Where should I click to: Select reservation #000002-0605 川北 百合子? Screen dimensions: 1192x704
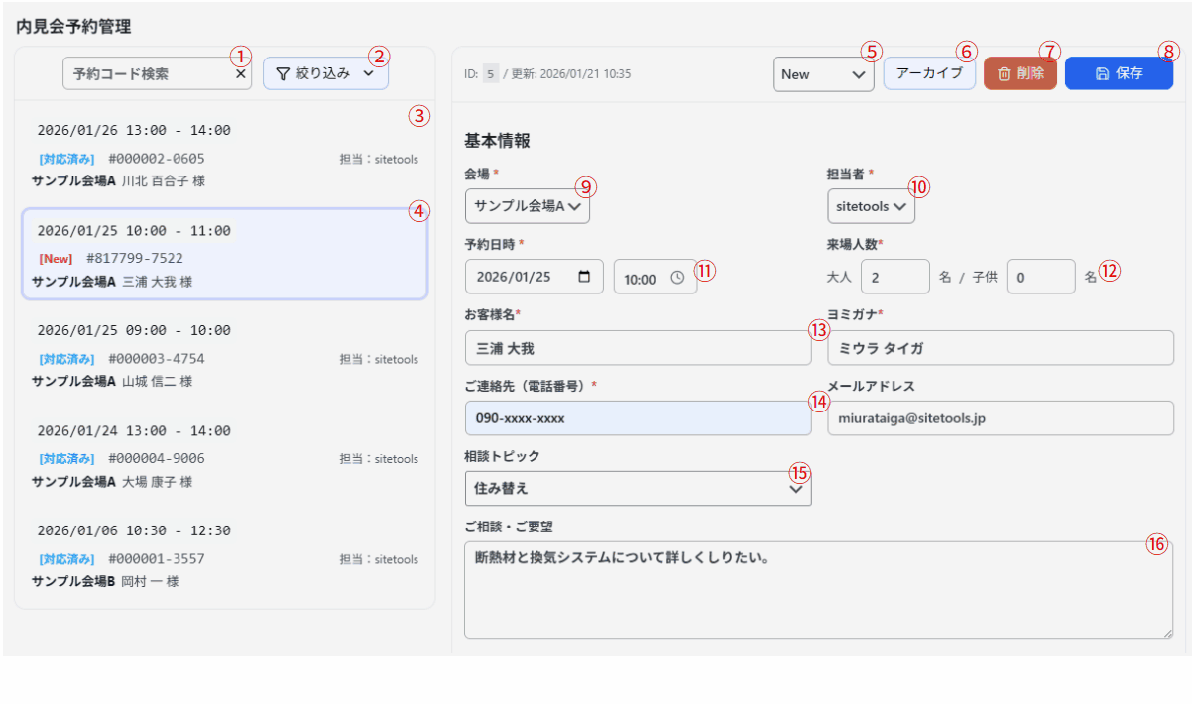pos(225,156)
